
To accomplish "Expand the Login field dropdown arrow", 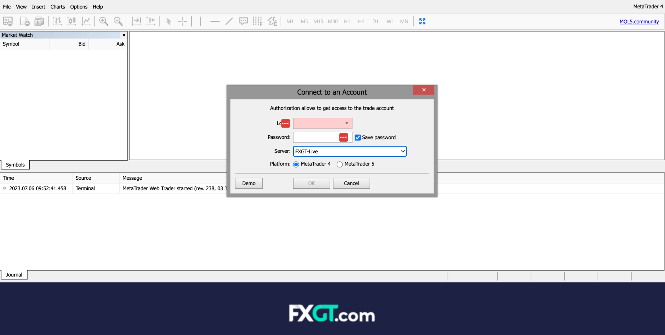I will tap(346, 123).
